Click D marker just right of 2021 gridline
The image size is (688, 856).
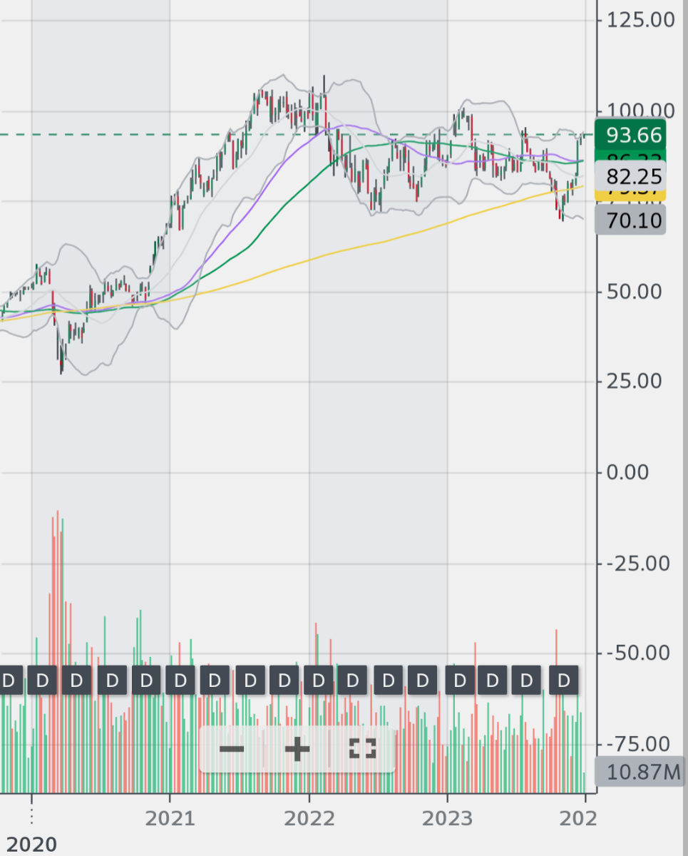point(181,681)
